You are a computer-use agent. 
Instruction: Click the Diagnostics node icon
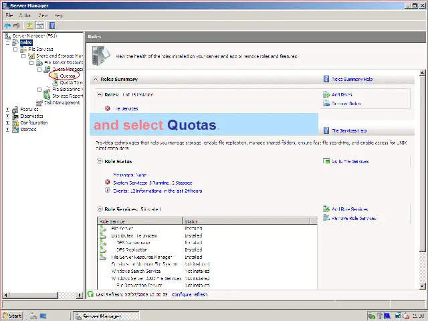[15, 116]
